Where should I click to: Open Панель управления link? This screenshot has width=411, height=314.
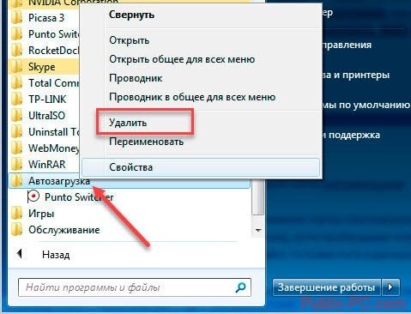point(348,45)
